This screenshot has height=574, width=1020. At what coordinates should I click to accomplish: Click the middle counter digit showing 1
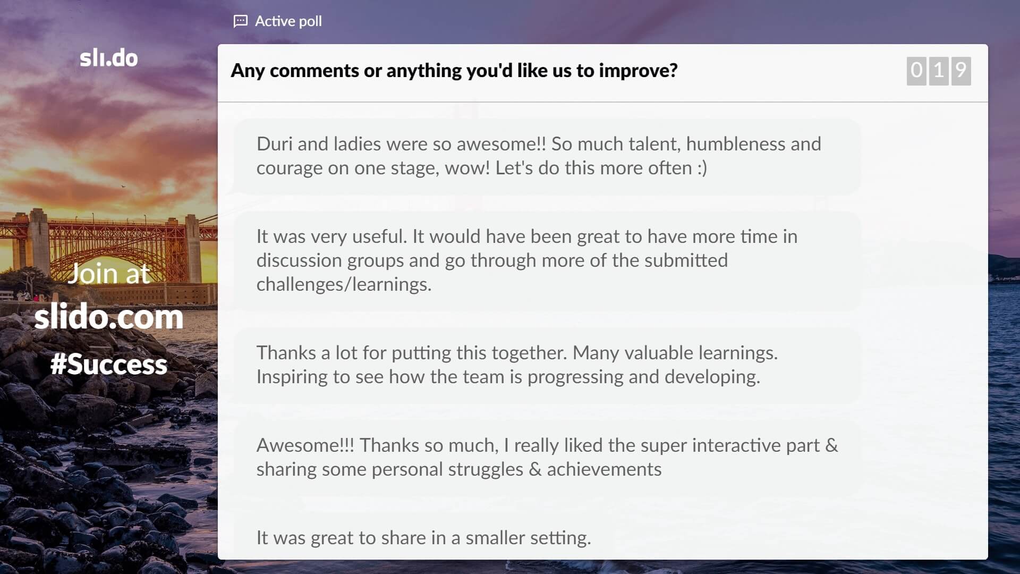tap(939, 71)
